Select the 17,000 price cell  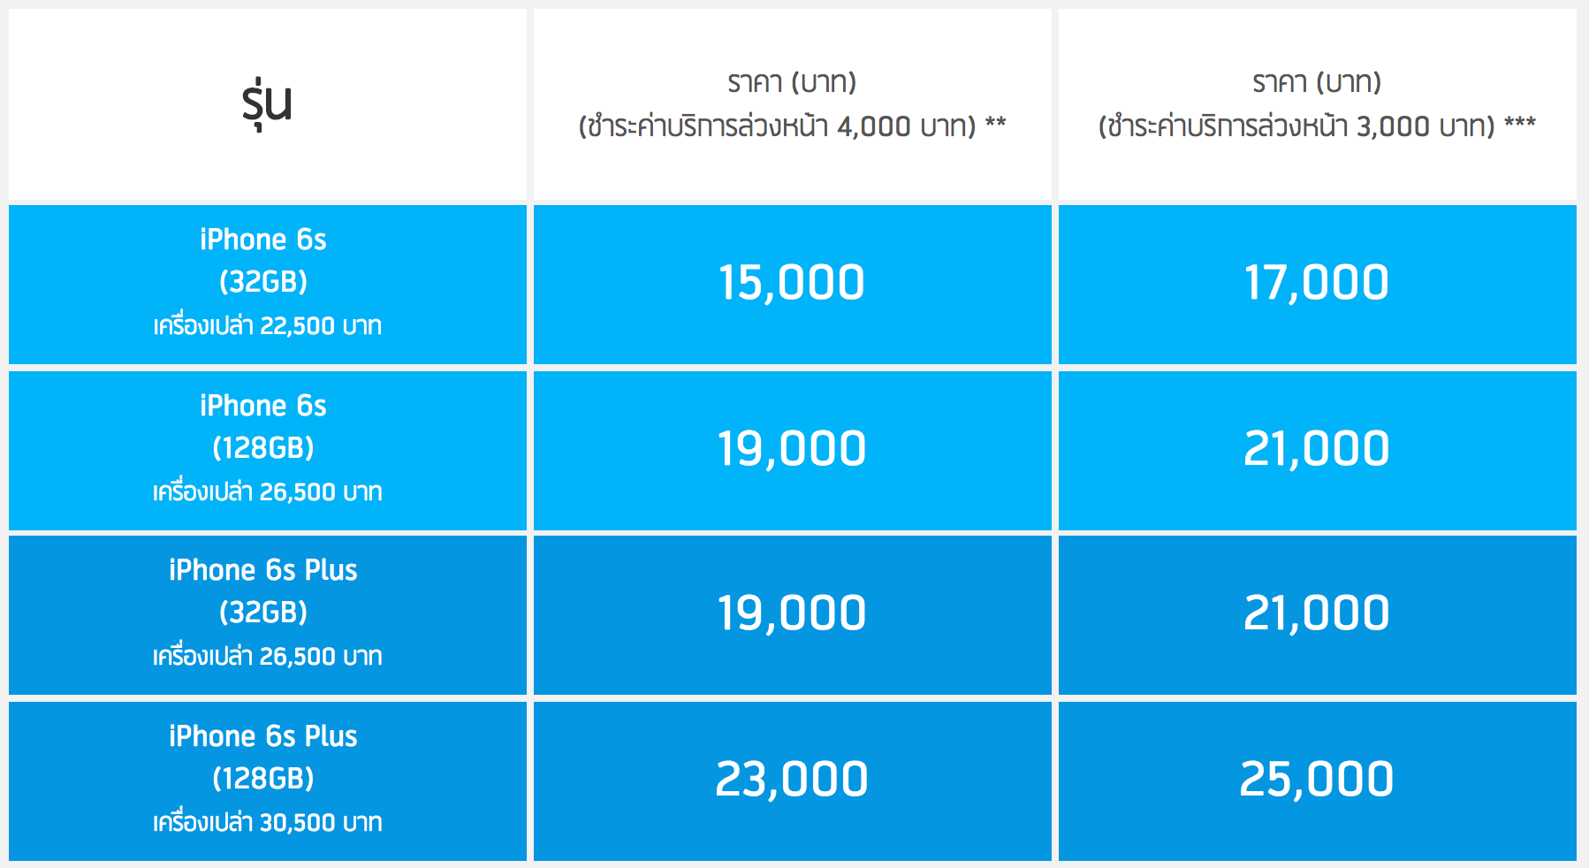1317,283
